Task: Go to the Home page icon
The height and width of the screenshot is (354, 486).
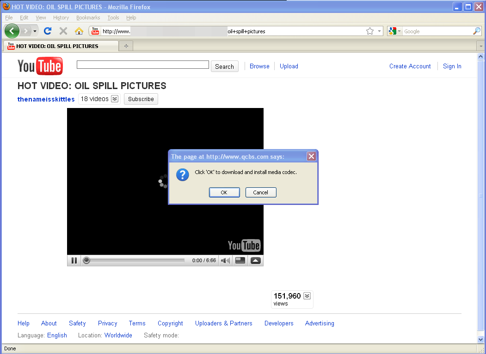Action: [x=79, y=31]
